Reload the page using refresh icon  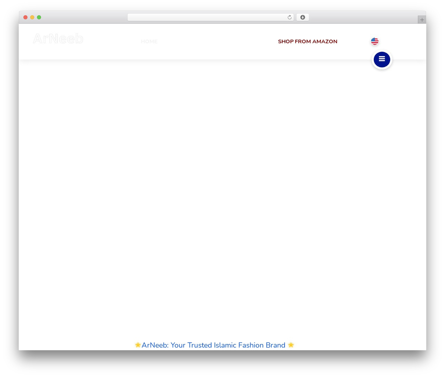(290, 17)
